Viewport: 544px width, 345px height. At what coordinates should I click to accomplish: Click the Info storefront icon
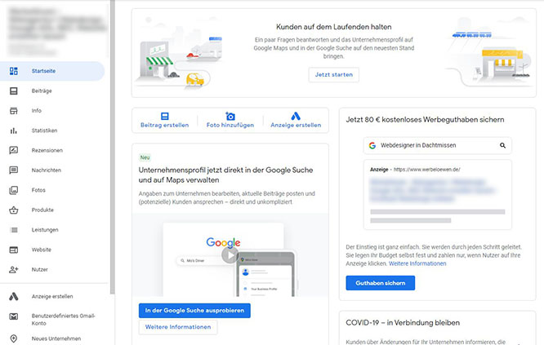click(x=14, y=111)
